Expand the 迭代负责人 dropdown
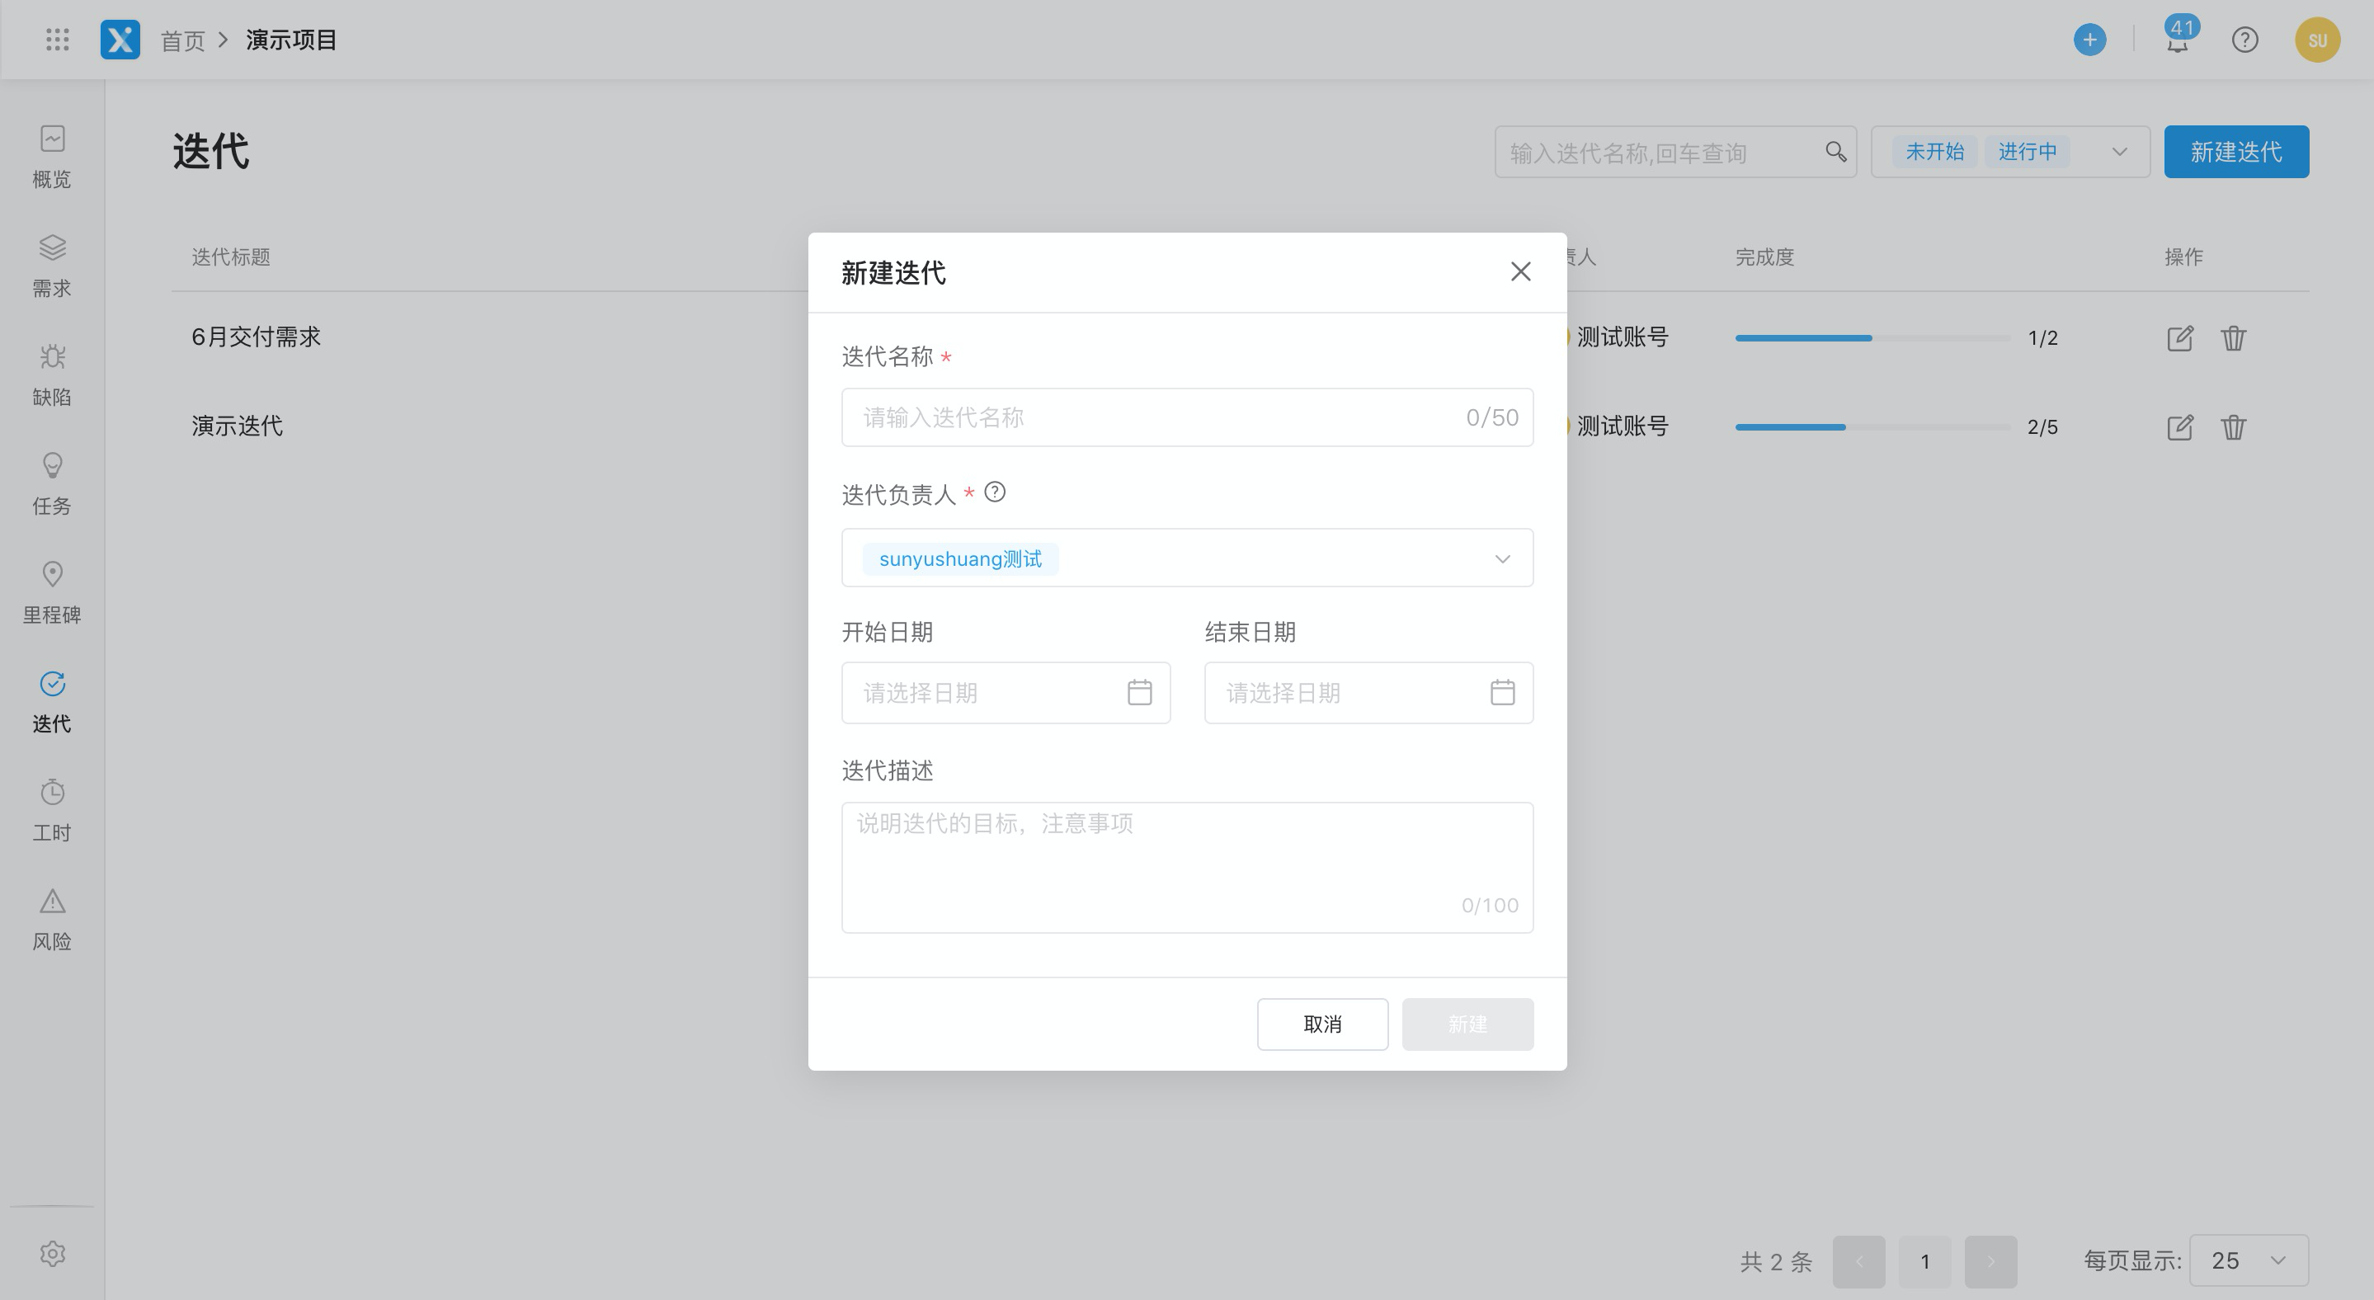This screenshot has width=2374, height=1300. 1502,558
